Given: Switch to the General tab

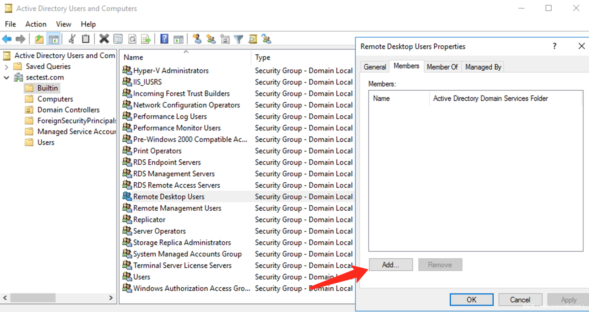Looking at the screenshot, I should (375, 67).
